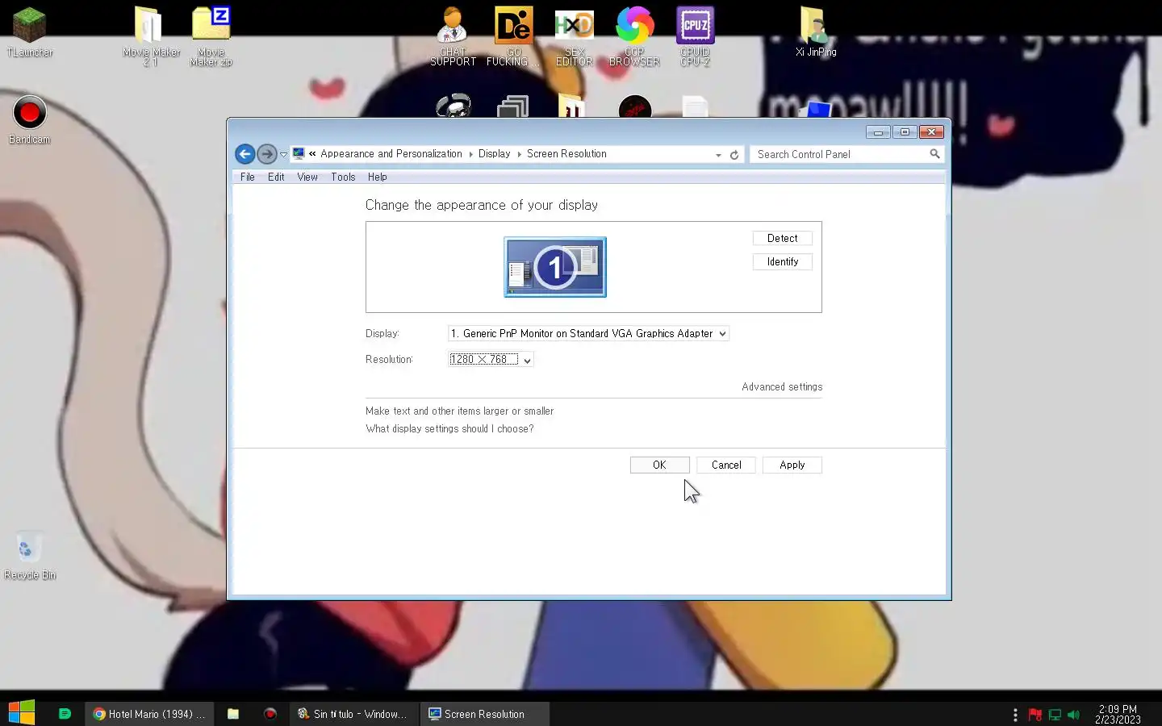The width and height of the screenshot is (1162, 726).
Task: Click the Back arrow in Screen Resolution
Action: click(245, 154)
